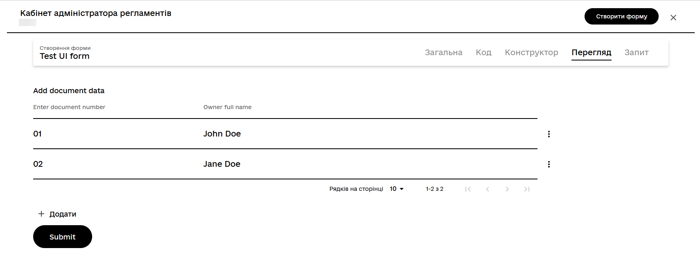
Task: Click the plus icon next to Додати
Action: tap(41, 214)
